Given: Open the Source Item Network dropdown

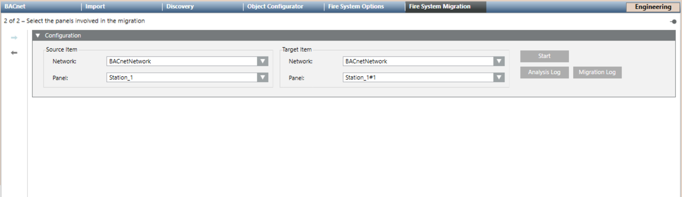Looking at the screenshot, I should pos(262,61).
